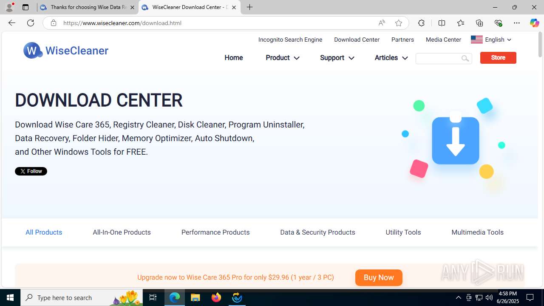Open the Favorites list icon
The image size is (544, 306).
click(460, 23)
